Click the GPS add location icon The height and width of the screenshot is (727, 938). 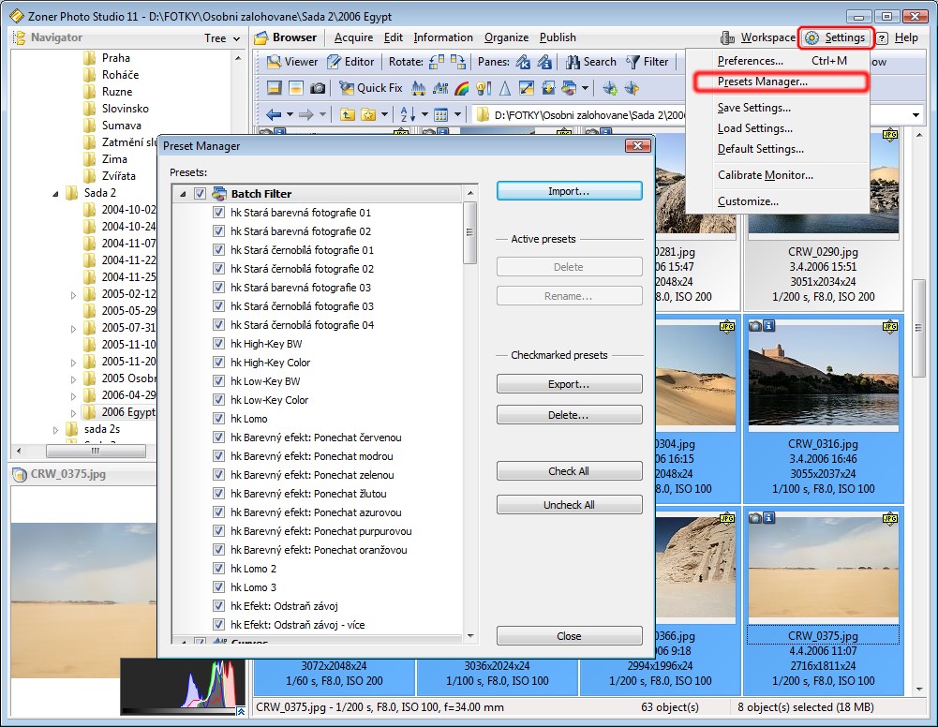coord(610,88)
